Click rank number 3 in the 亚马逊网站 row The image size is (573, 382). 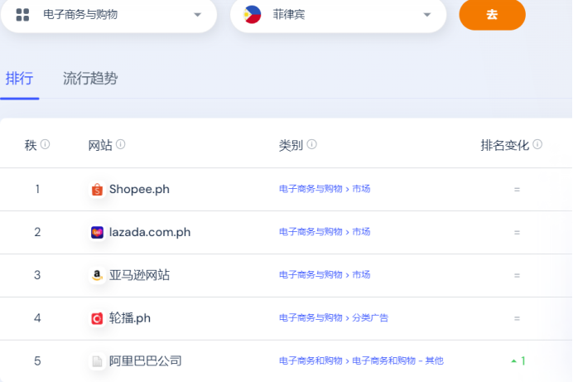tap(37, 275)
